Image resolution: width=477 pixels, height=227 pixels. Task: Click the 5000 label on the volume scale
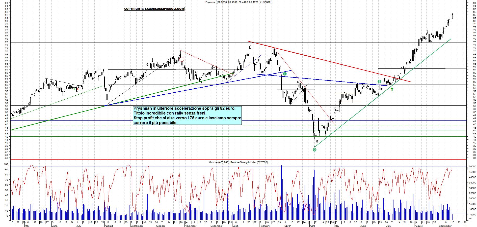click(x=473, y=214)
